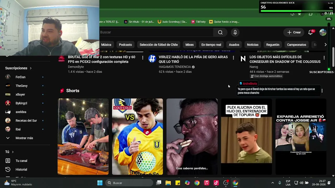Select the Campeonatos filter chip
Viewport: 335px width, 188px height.
(x=297, y=45)
